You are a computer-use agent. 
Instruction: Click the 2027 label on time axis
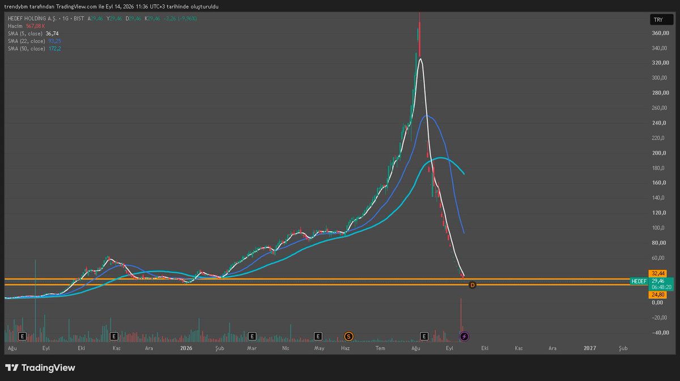(590, 348)
